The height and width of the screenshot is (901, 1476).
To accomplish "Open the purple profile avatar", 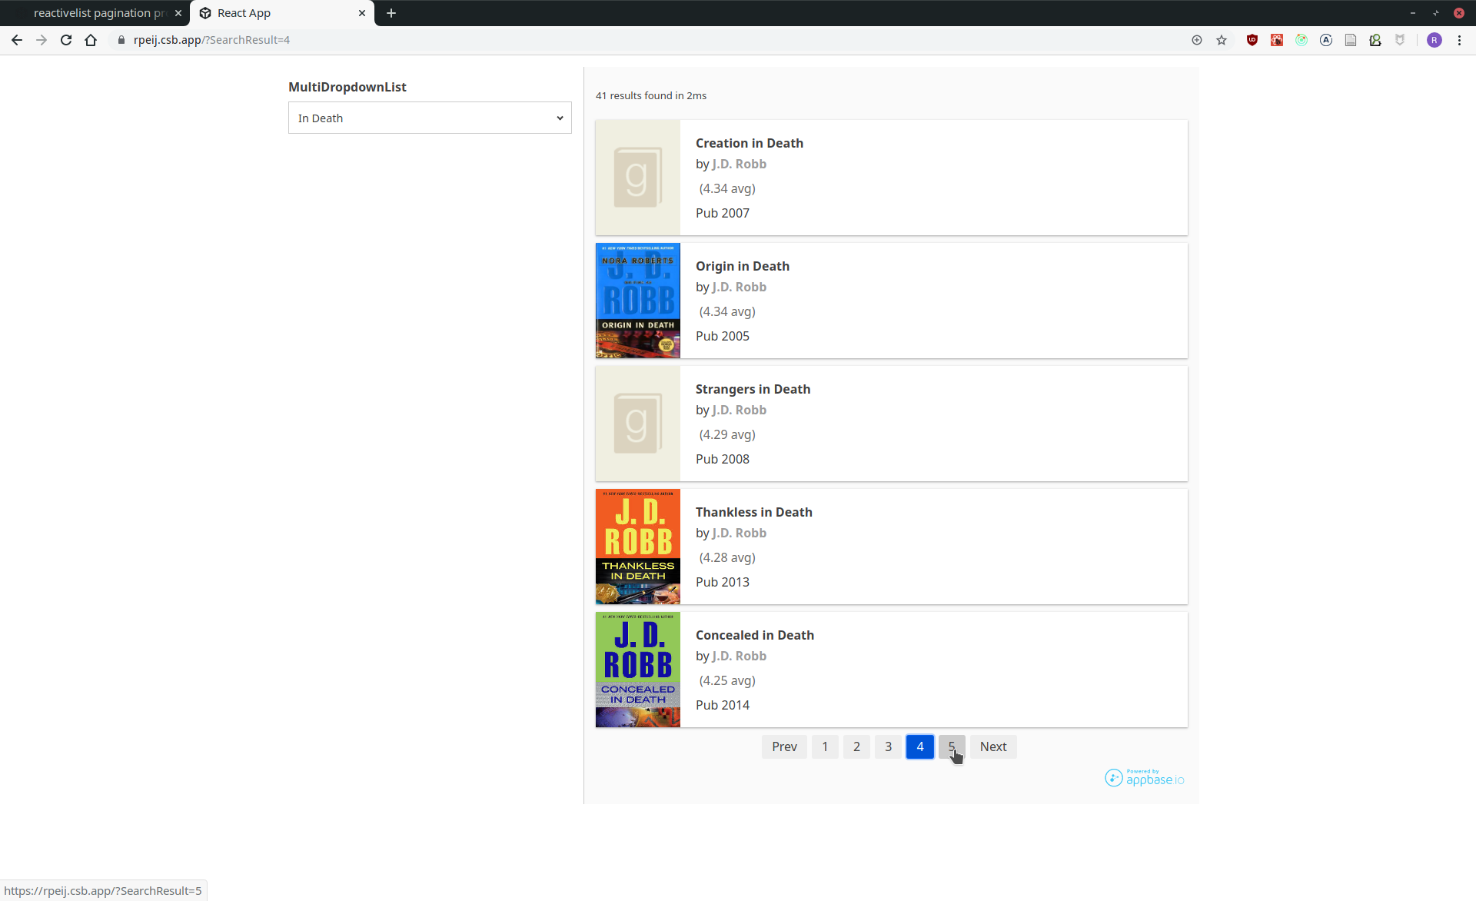I will coord(1434,40).
